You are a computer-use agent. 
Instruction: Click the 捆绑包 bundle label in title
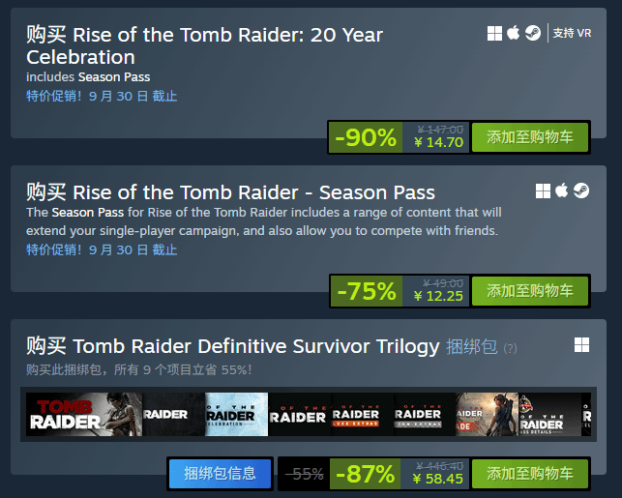(471, 346)
